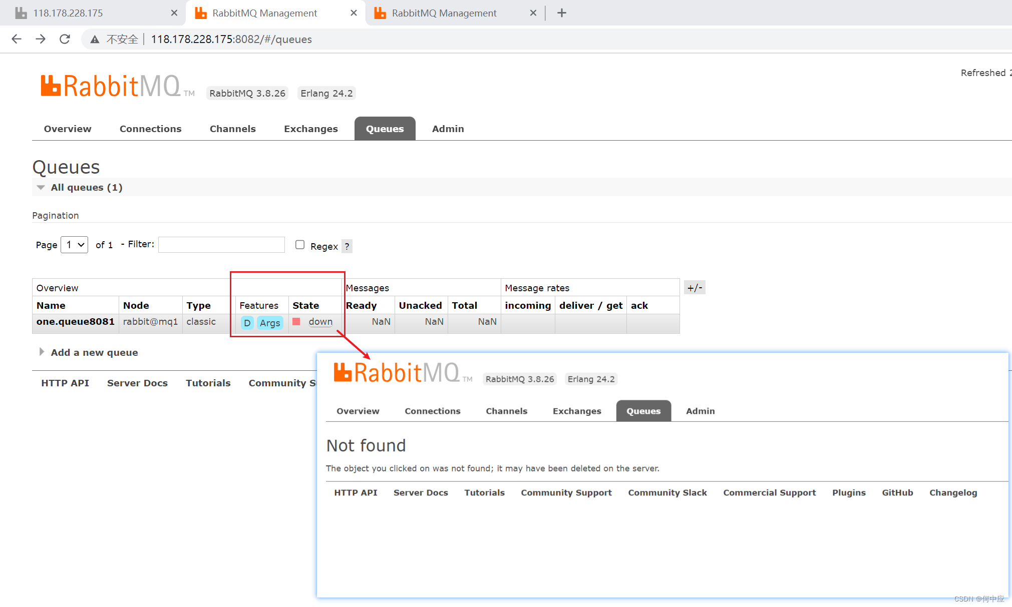
Task: Open Plugins link in popup footer
Action: (x=849, y=492)
